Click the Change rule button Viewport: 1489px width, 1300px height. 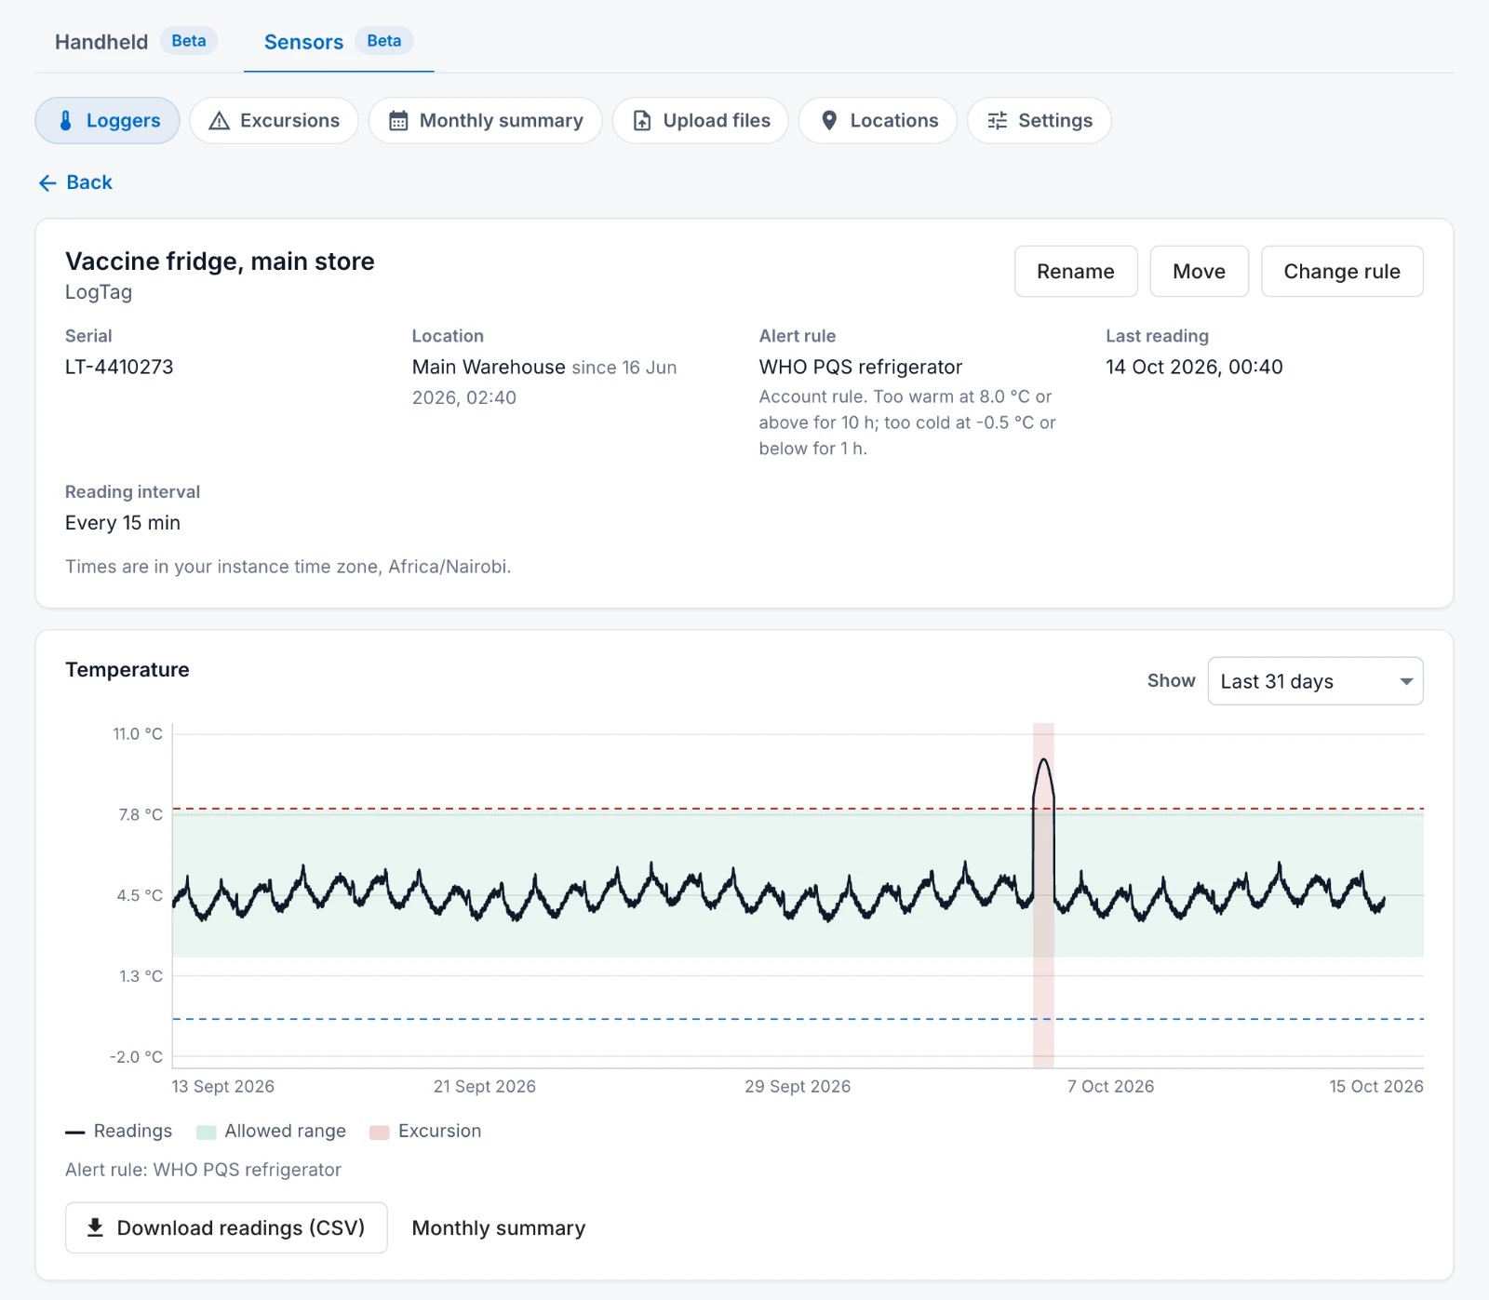click(x=1342, y=272)
